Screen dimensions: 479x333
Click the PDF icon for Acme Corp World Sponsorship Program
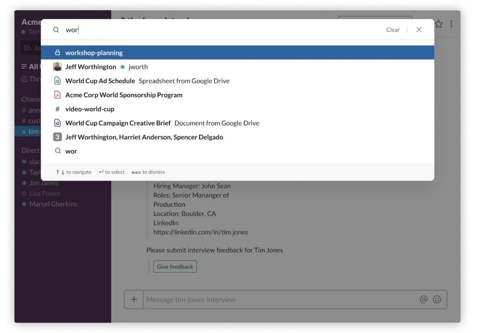tap(58, 94)
